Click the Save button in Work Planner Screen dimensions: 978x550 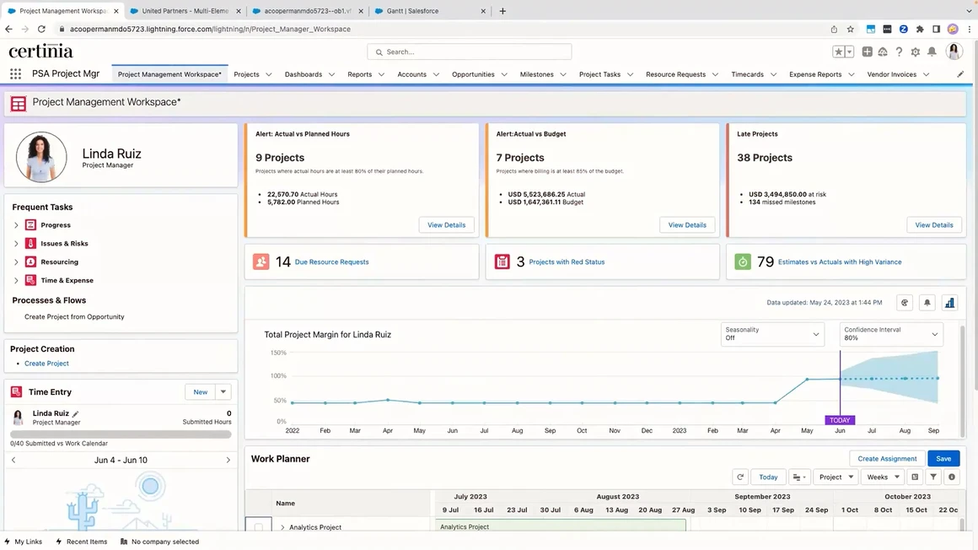943,458
